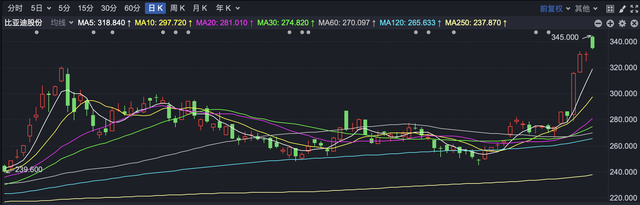Click the 345.000 highest price label

(x=565, y=37)
